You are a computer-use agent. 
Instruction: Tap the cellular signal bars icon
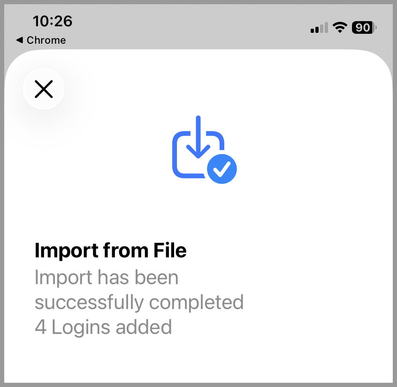point(319,28)
